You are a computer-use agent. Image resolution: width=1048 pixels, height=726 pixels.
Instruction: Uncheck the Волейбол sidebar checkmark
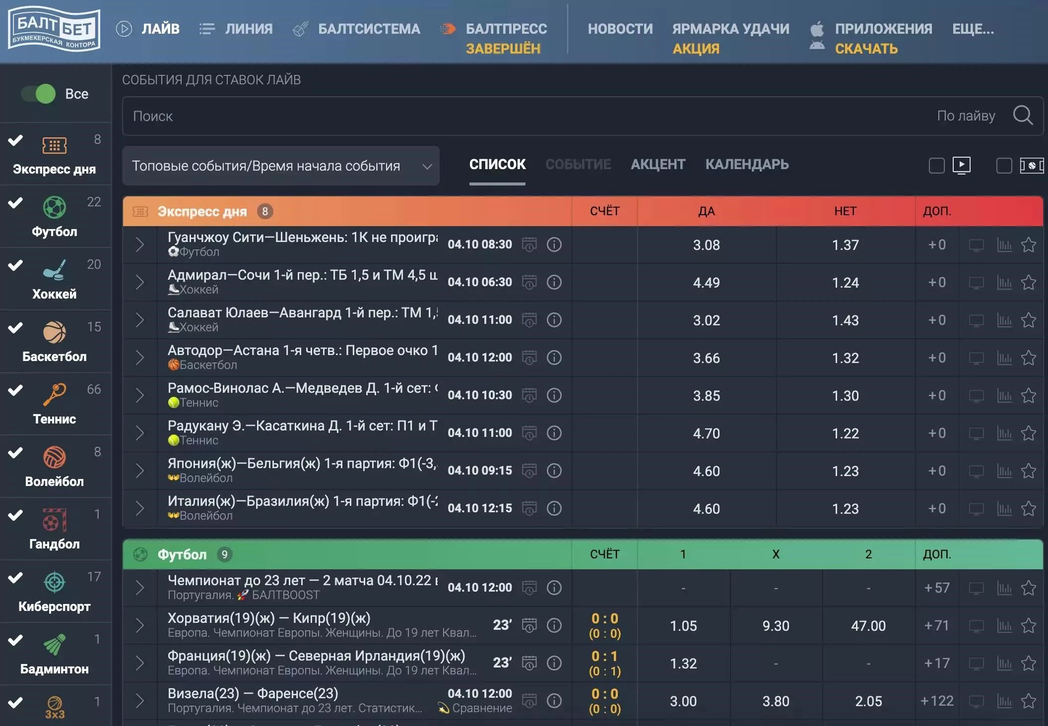coord(15,452)
